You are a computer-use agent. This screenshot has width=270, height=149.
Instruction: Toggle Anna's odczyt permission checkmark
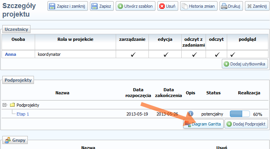click(x=217, y=55)
